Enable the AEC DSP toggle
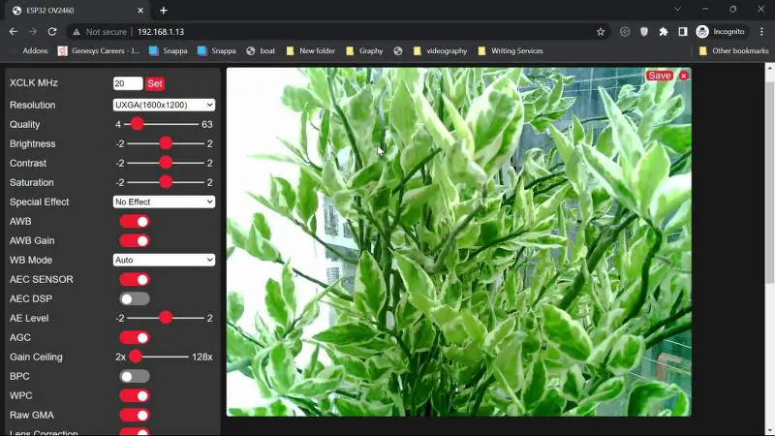This screenshot has height=436, width=775. pyautogui.click(x=135, y=298)
